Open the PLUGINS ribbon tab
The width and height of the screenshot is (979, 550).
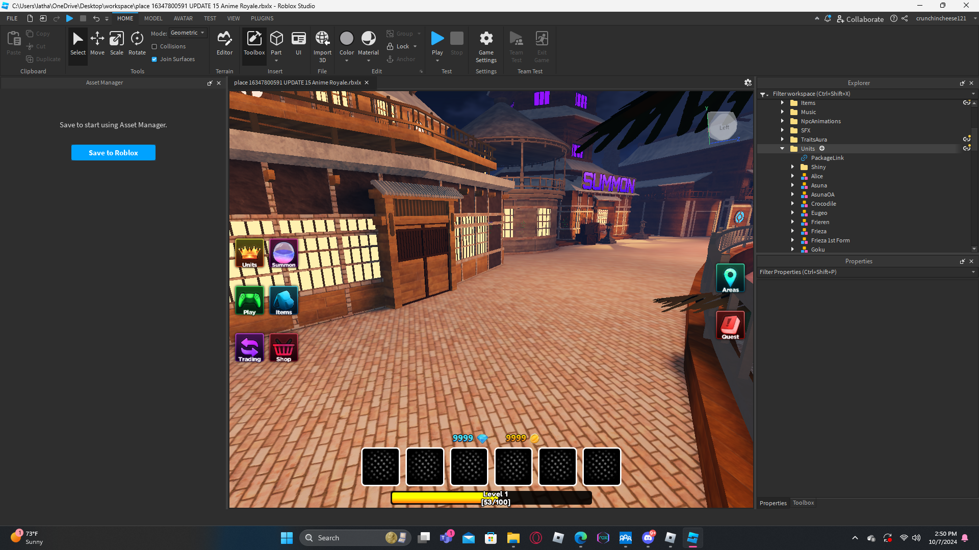click(x=262, y=18)
